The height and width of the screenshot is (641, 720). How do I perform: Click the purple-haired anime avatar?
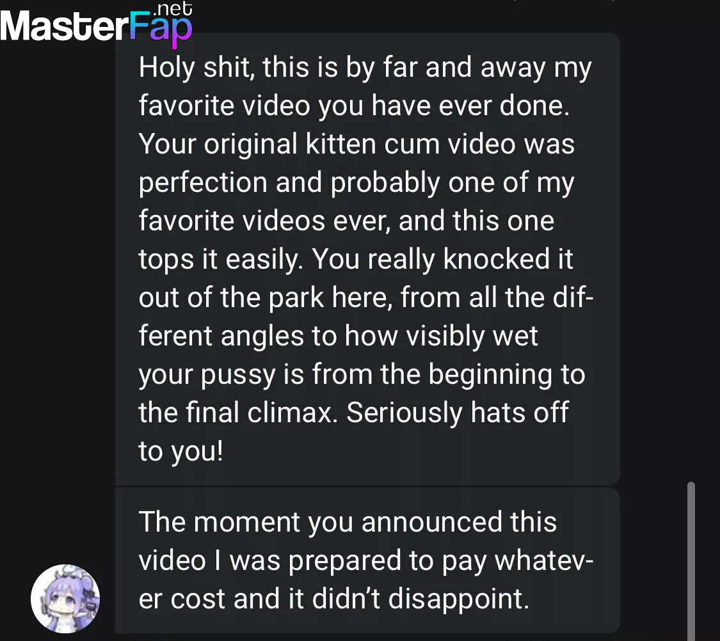65,598
